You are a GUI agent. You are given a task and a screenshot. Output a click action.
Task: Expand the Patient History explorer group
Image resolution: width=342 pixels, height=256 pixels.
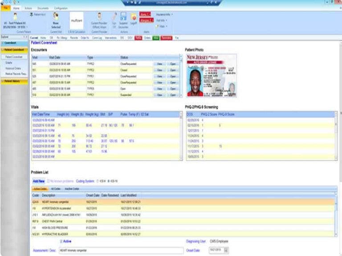(14, 81)
